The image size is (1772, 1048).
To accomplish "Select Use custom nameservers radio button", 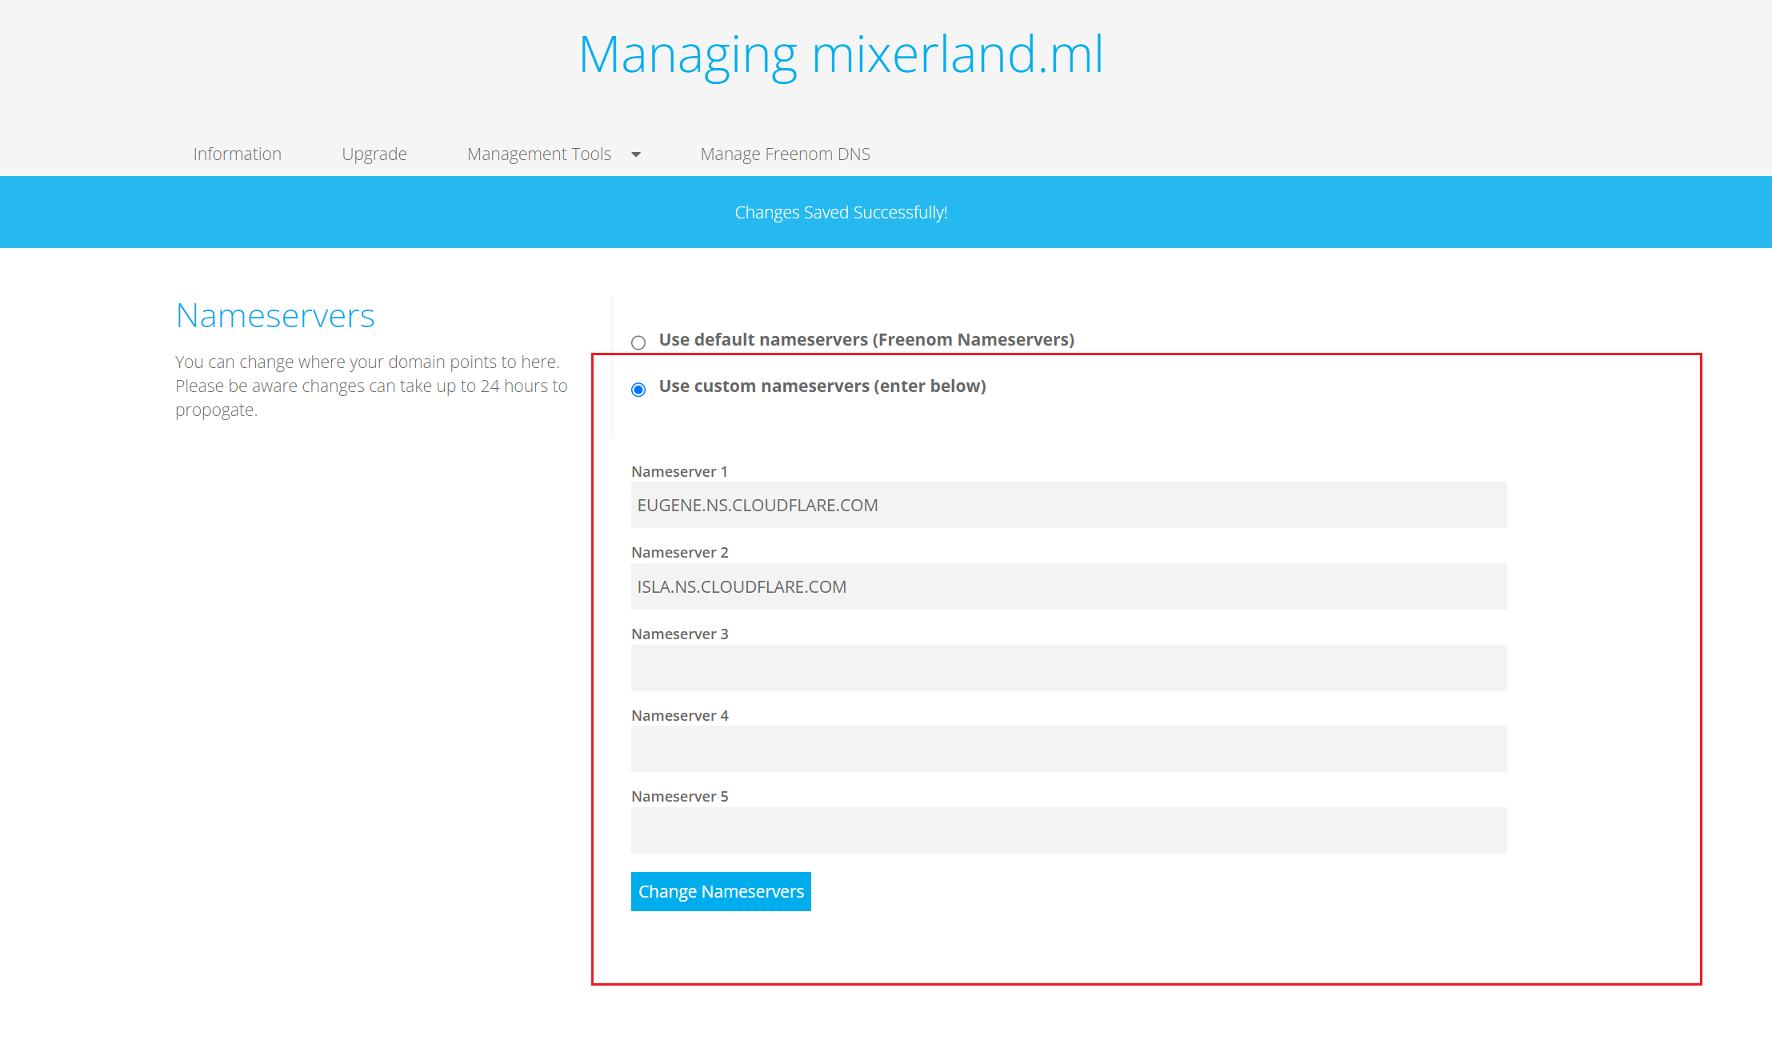I will pos(638,390).
